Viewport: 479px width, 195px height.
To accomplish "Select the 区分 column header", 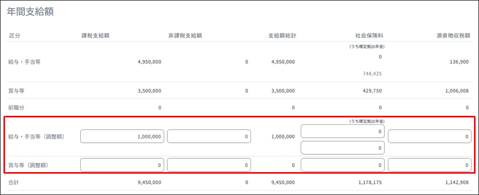I will coord(14,36).
